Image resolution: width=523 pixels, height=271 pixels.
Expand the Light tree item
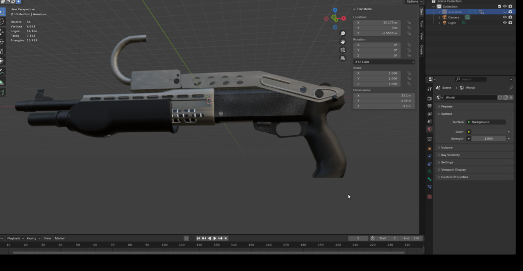pyautogui.click(x=439, y=22)
